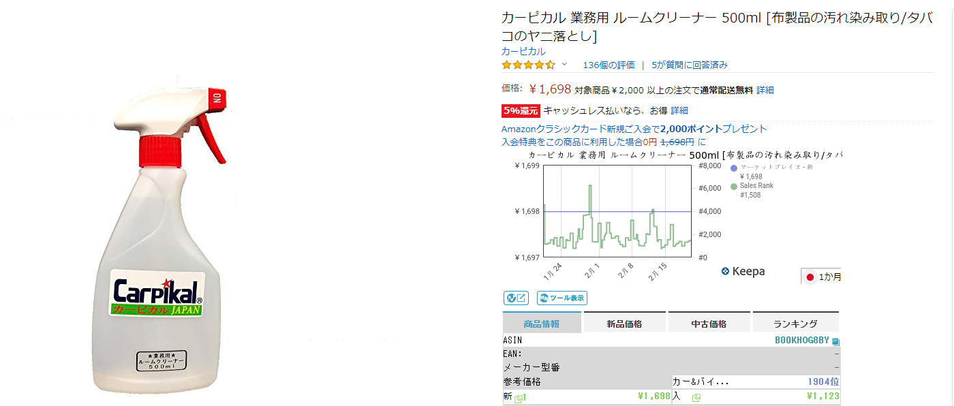Viewport: 954px width, 406px height.
Task: Open the external link icon beside ¥1,123
Action: 696,398
